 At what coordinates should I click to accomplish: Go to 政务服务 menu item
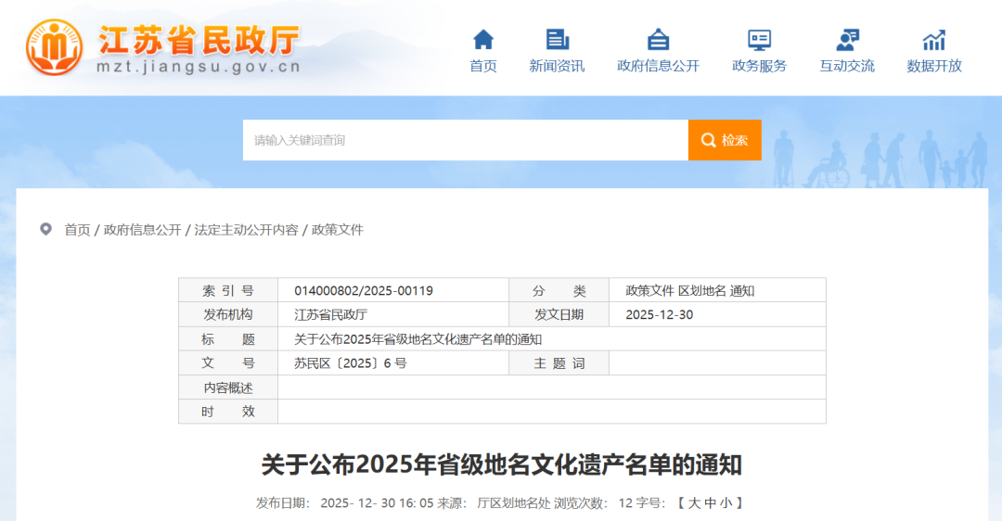(x=759, y=66)
